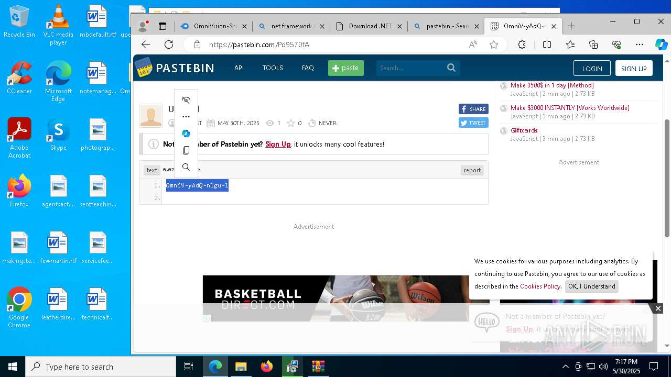
Task: Switch to Download .NET tab
Action: pos(369,26)
